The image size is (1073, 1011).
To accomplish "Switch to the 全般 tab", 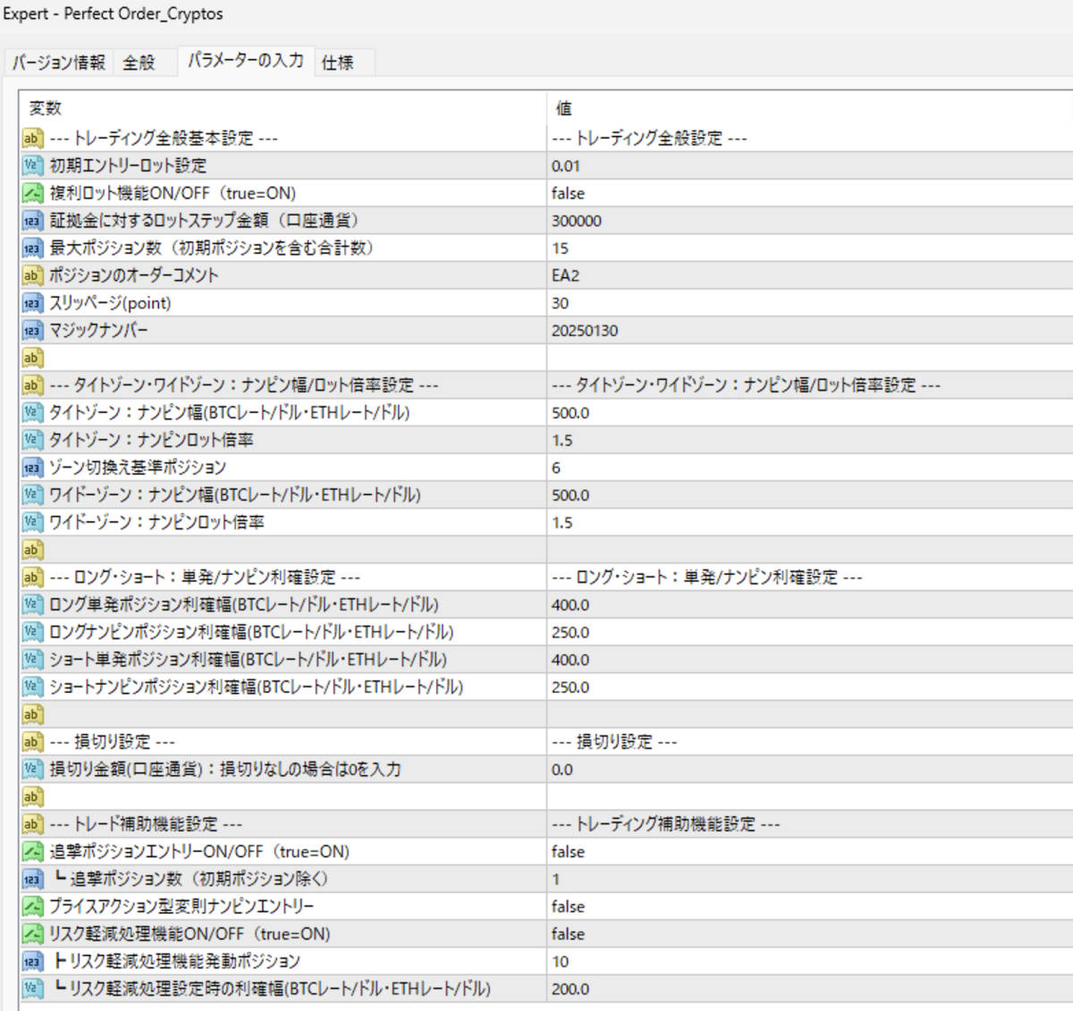I will (x=139, y=63).
